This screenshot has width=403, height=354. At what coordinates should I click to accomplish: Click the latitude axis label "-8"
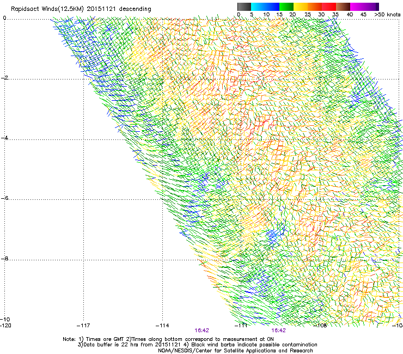tap(4, 259)
